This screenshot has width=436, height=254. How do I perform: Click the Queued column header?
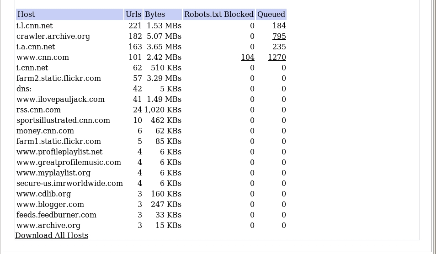coord(271,14)
